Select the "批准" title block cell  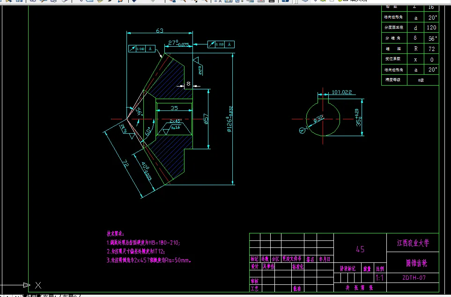point(297,289)
